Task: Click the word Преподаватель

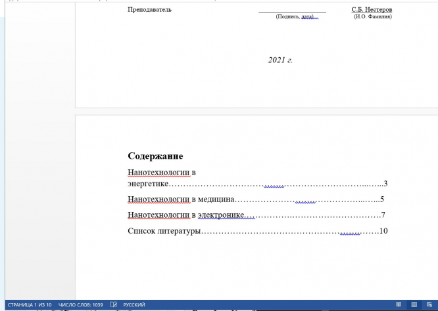Action: tap(150, 9)
